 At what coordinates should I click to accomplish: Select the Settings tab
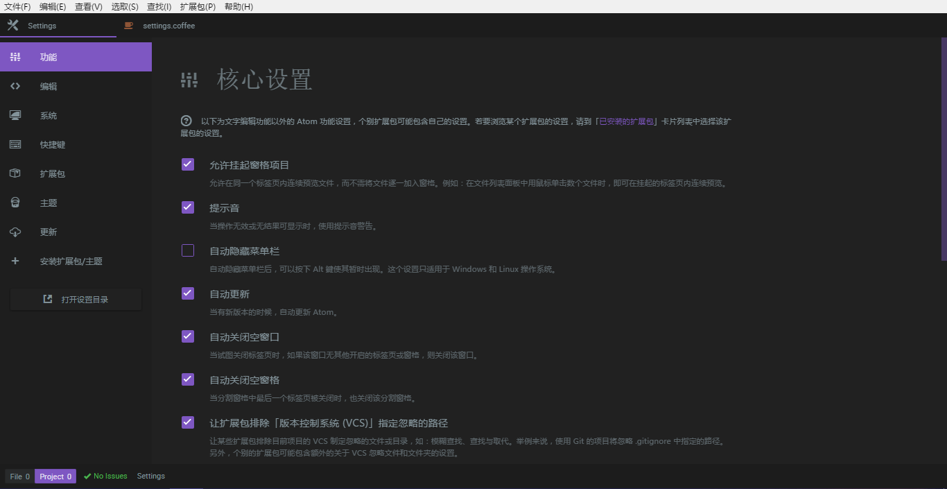pos(58,26)
